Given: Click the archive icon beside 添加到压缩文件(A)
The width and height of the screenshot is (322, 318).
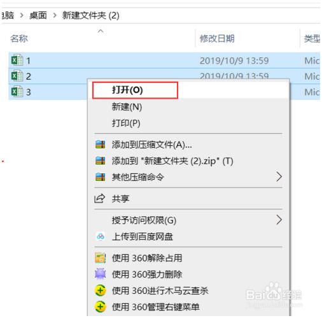Looking at the screenshot, I should coord(100,145).
